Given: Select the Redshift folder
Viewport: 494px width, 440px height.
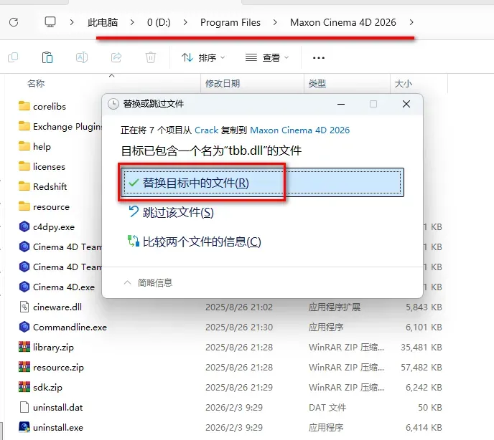Looking at the screenshot, I should [43, 186].
